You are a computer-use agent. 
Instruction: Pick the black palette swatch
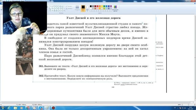click(91, 6)
